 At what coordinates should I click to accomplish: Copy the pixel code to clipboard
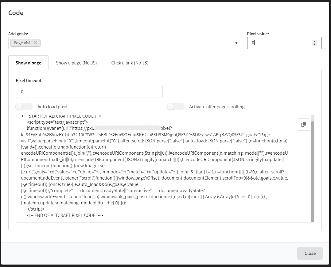pyautogui.click(x=304, y=125)
